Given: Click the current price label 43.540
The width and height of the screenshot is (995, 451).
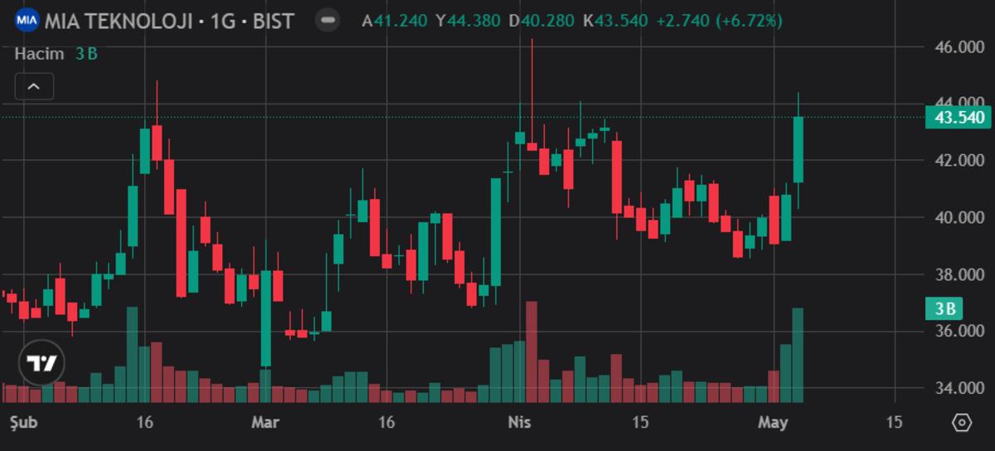Looking at the screenshot, I should (959, 118).
